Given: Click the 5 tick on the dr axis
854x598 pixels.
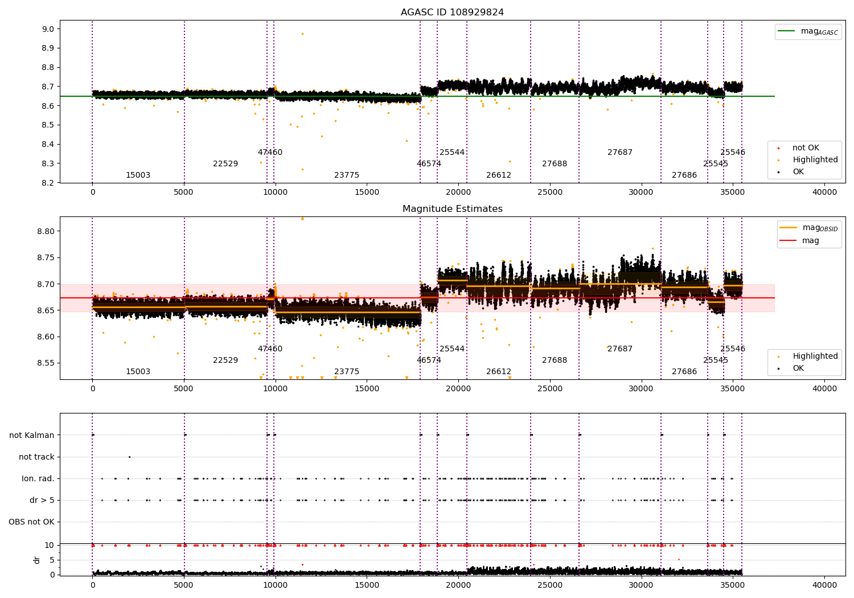Looking at the screenshot, I should (52, 560).
